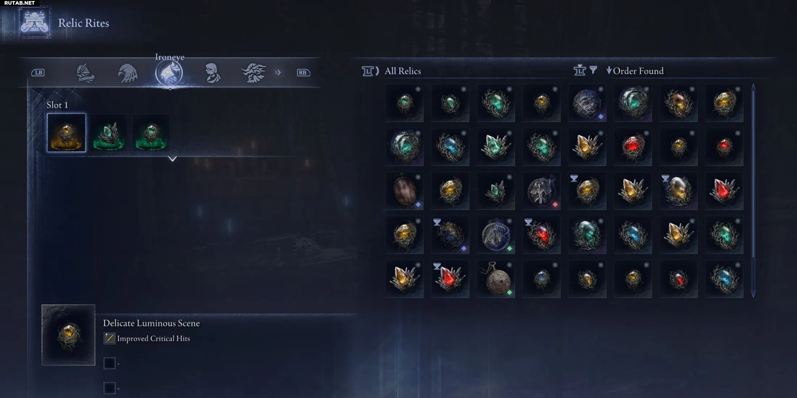Select the oval portrait mirror relic
Screen dimensions: 797x398
coord(405,191)
